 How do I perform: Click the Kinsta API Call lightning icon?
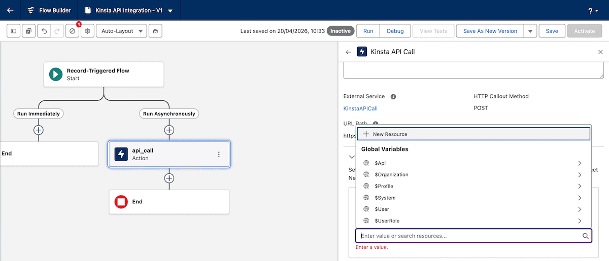362,52
